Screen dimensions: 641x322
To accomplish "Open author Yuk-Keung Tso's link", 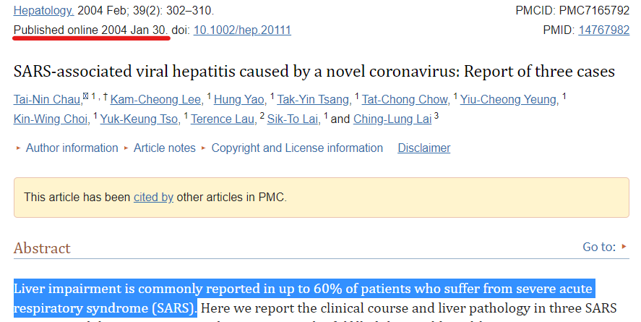I will (x=139, y=119).
